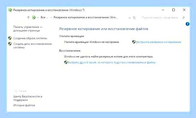Screen dimensions: 196x118
Task: Click the refresh button beside the address bar
Action: [134, 18]
